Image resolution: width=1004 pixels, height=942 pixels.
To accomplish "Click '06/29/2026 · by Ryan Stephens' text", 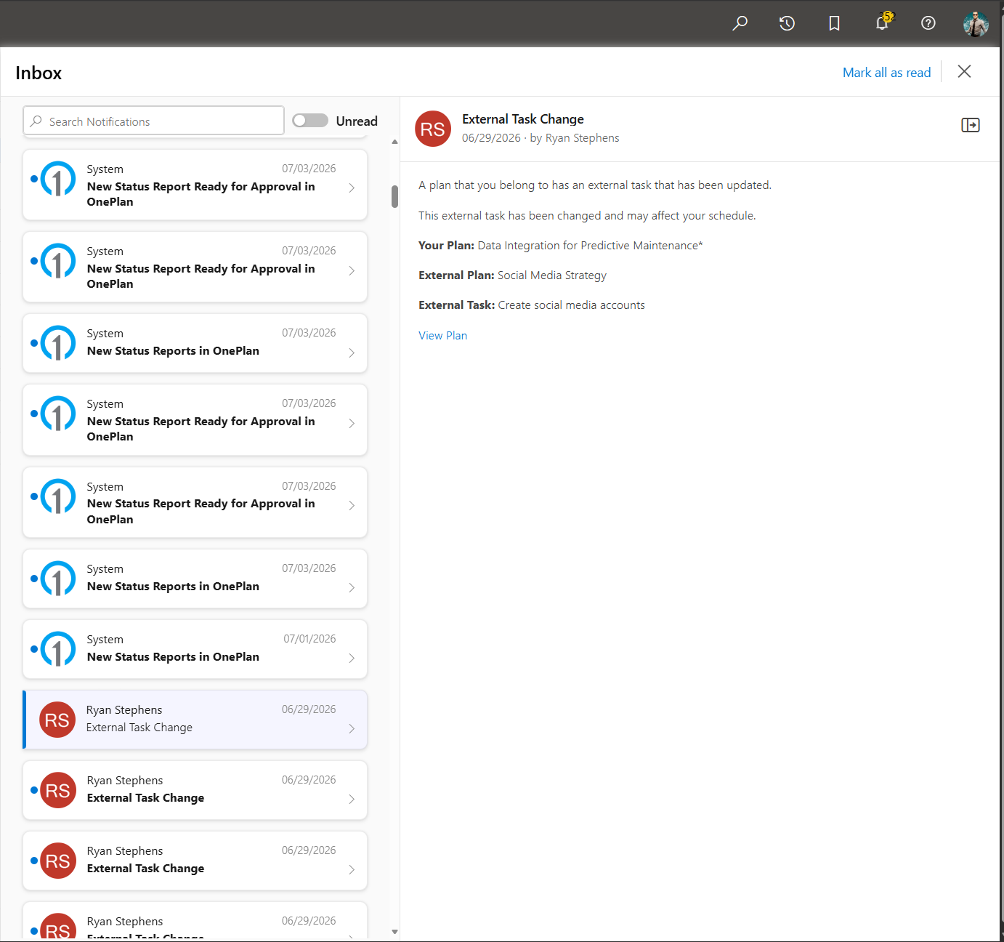I will coord(541,138).
